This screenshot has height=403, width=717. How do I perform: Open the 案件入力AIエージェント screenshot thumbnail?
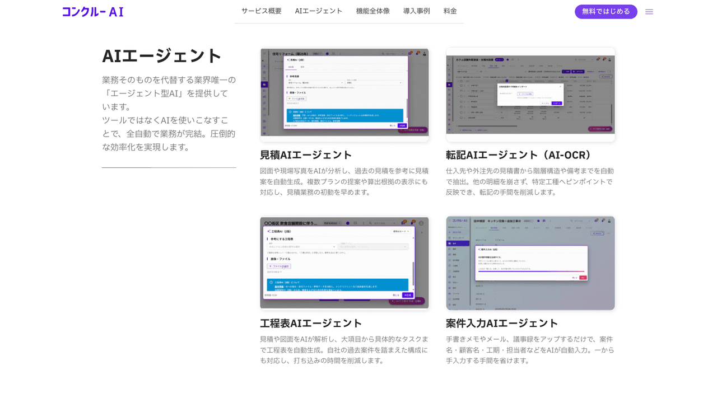tap(530, 263)
